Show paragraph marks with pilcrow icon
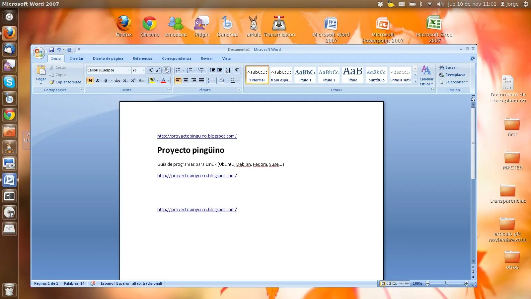This screenshot has width=531, height=299. [237, 70]
